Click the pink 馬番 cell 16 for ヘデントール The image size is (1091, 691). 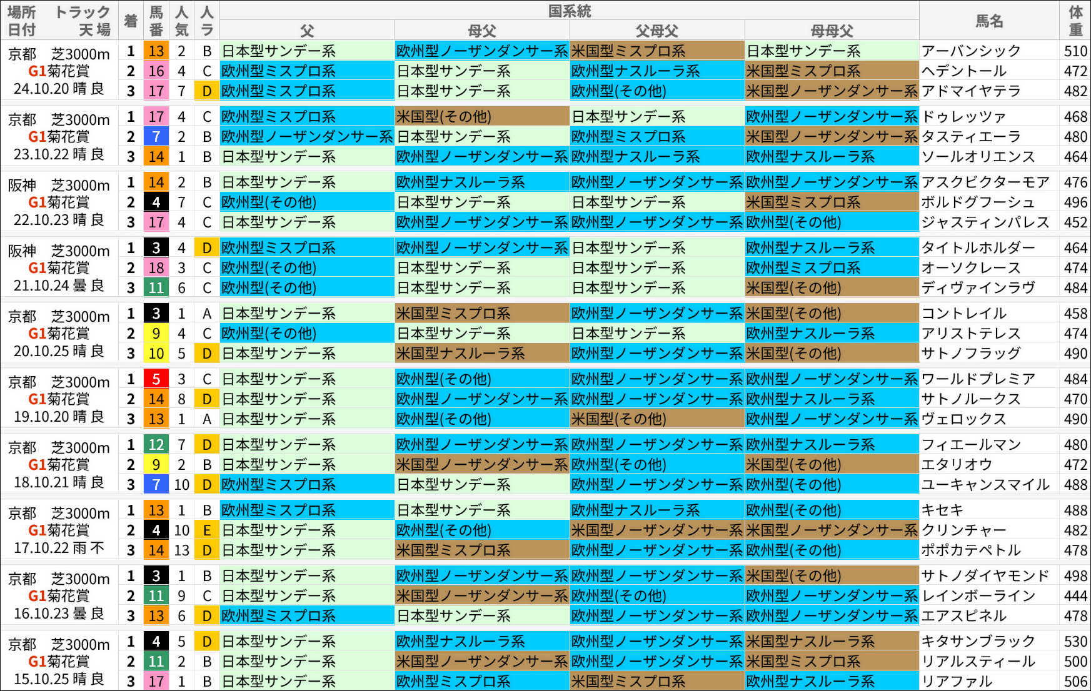click(x=156, y=71)
